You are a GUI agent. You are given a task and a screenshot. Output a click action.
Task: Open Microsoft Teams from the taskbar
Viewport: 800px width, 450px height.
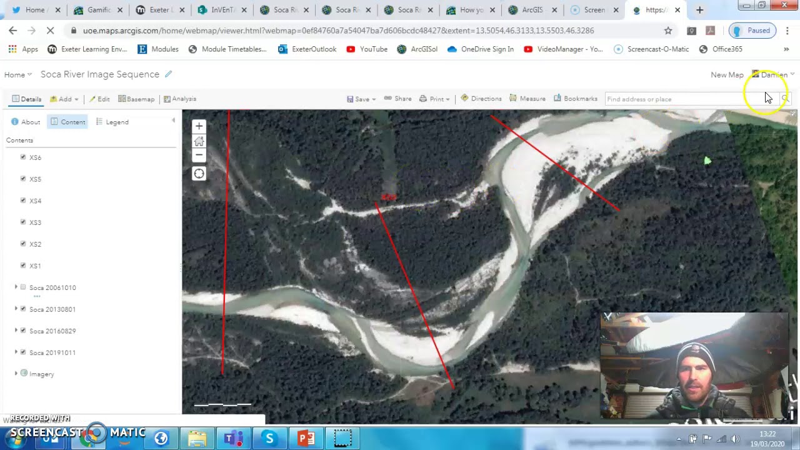[x=234, y=439]
